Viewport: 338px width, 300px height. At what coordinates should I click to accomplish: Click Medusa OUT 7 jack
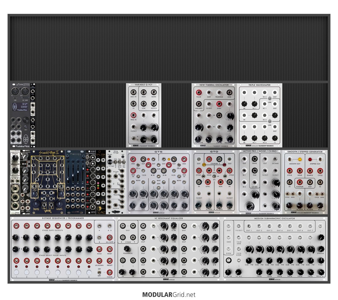pos(311,226)
